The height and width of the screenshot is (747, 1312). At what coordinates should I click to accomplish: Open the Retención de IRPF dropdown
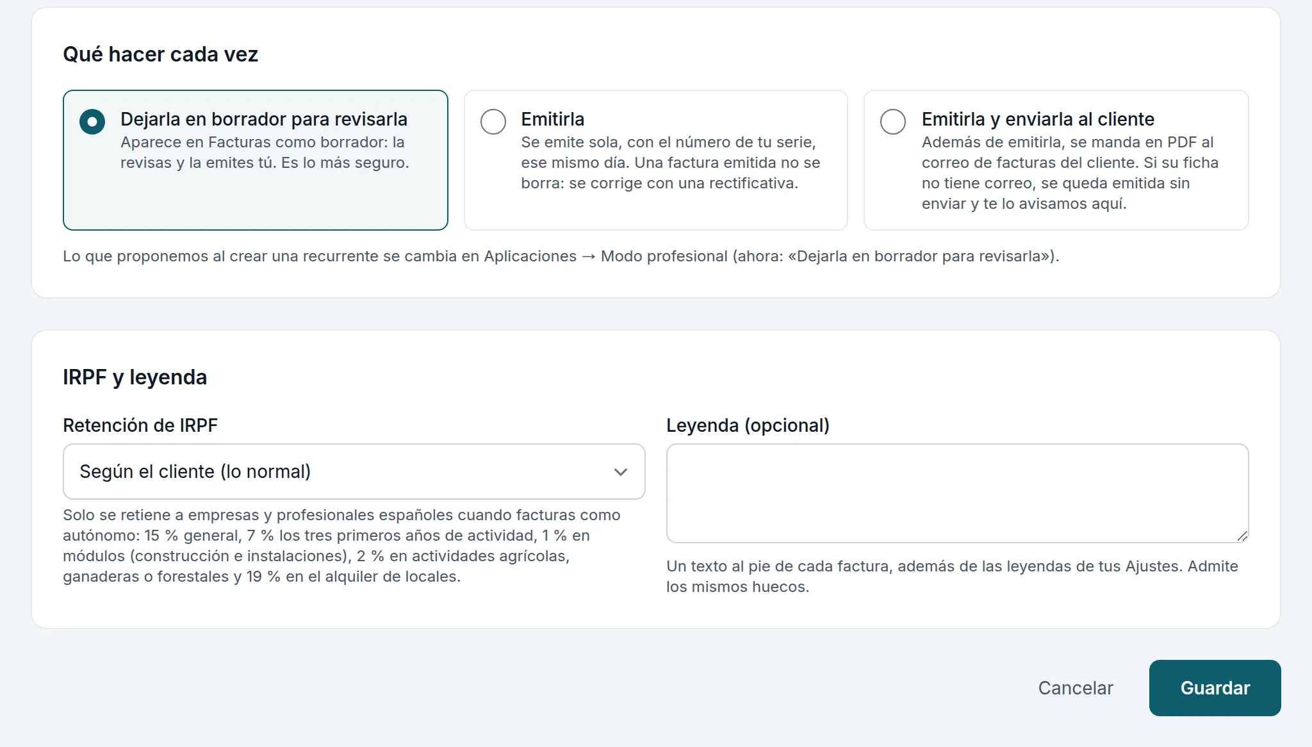(x=354, y=472)
